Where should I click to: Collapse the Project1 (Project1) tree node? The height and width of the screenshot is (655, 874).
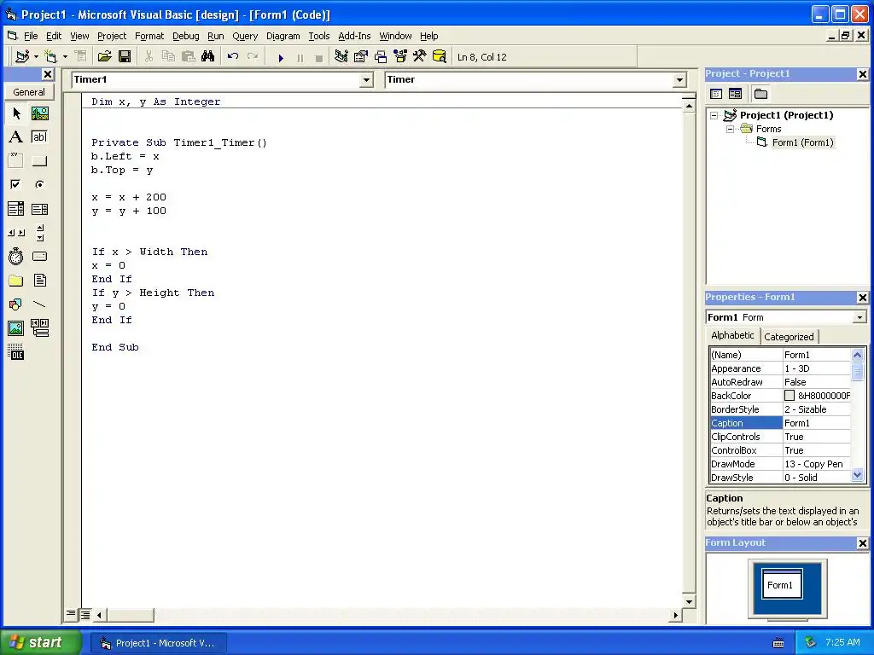[x=714, y=116]
